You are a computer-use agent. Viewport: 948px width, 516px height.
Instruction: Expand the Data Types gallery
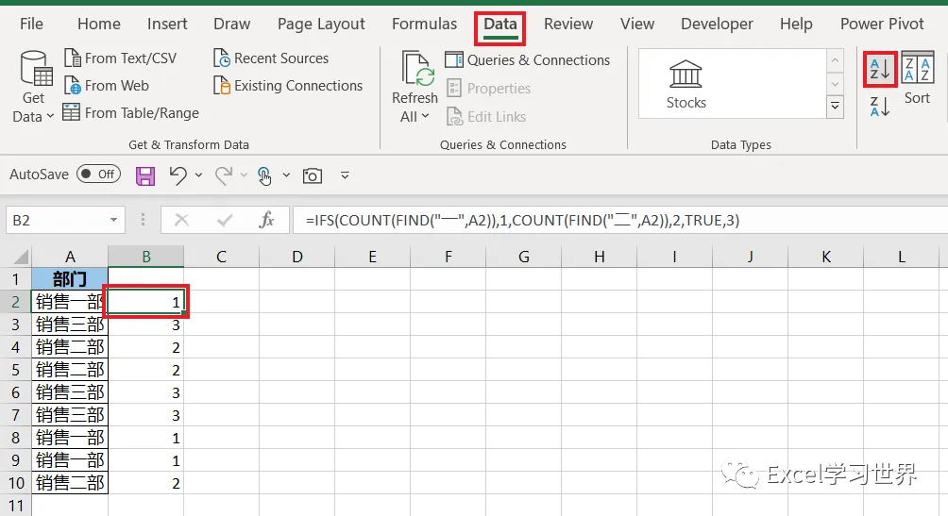tap(835, 107)
